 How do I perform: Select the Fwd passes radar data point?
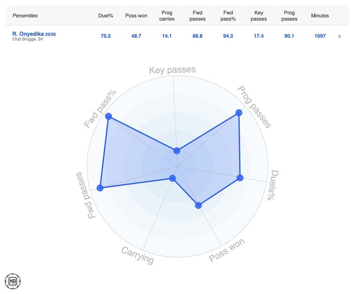tap(100, 188)
